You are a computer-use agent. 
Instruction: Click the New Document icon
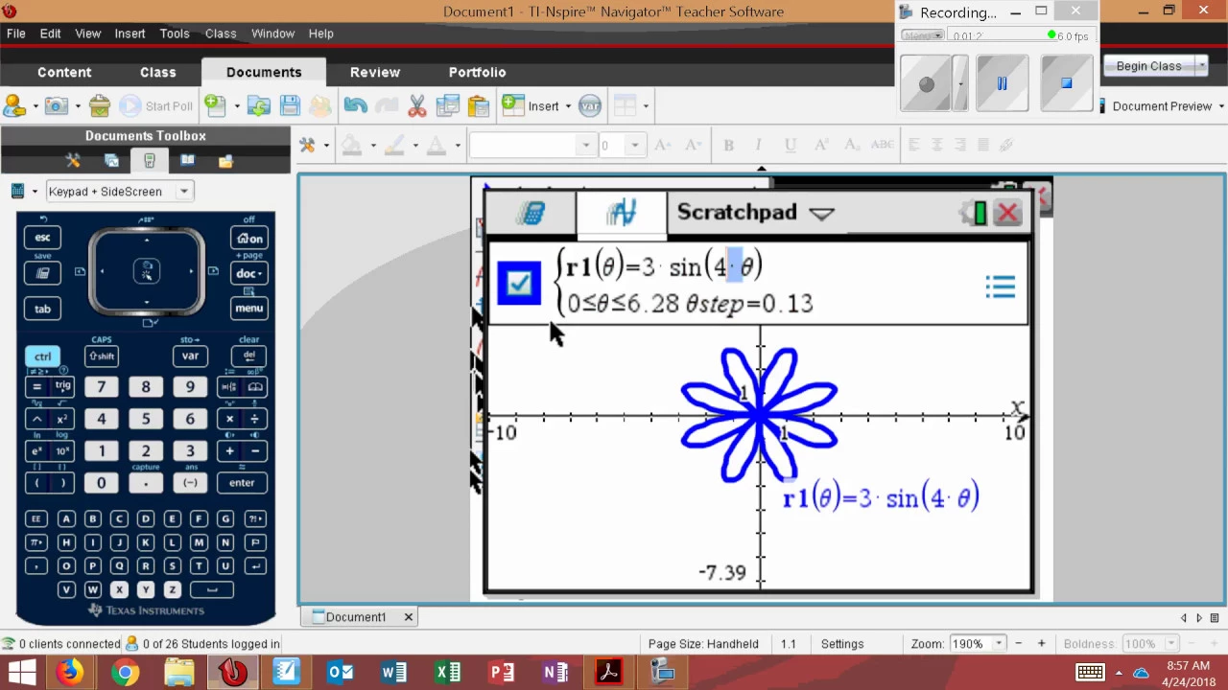(x=214, y=106)
